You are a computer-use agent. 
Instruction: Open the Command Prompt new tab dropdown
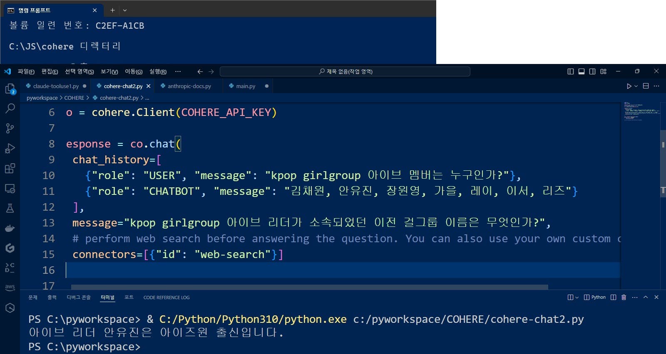[125, 10]
